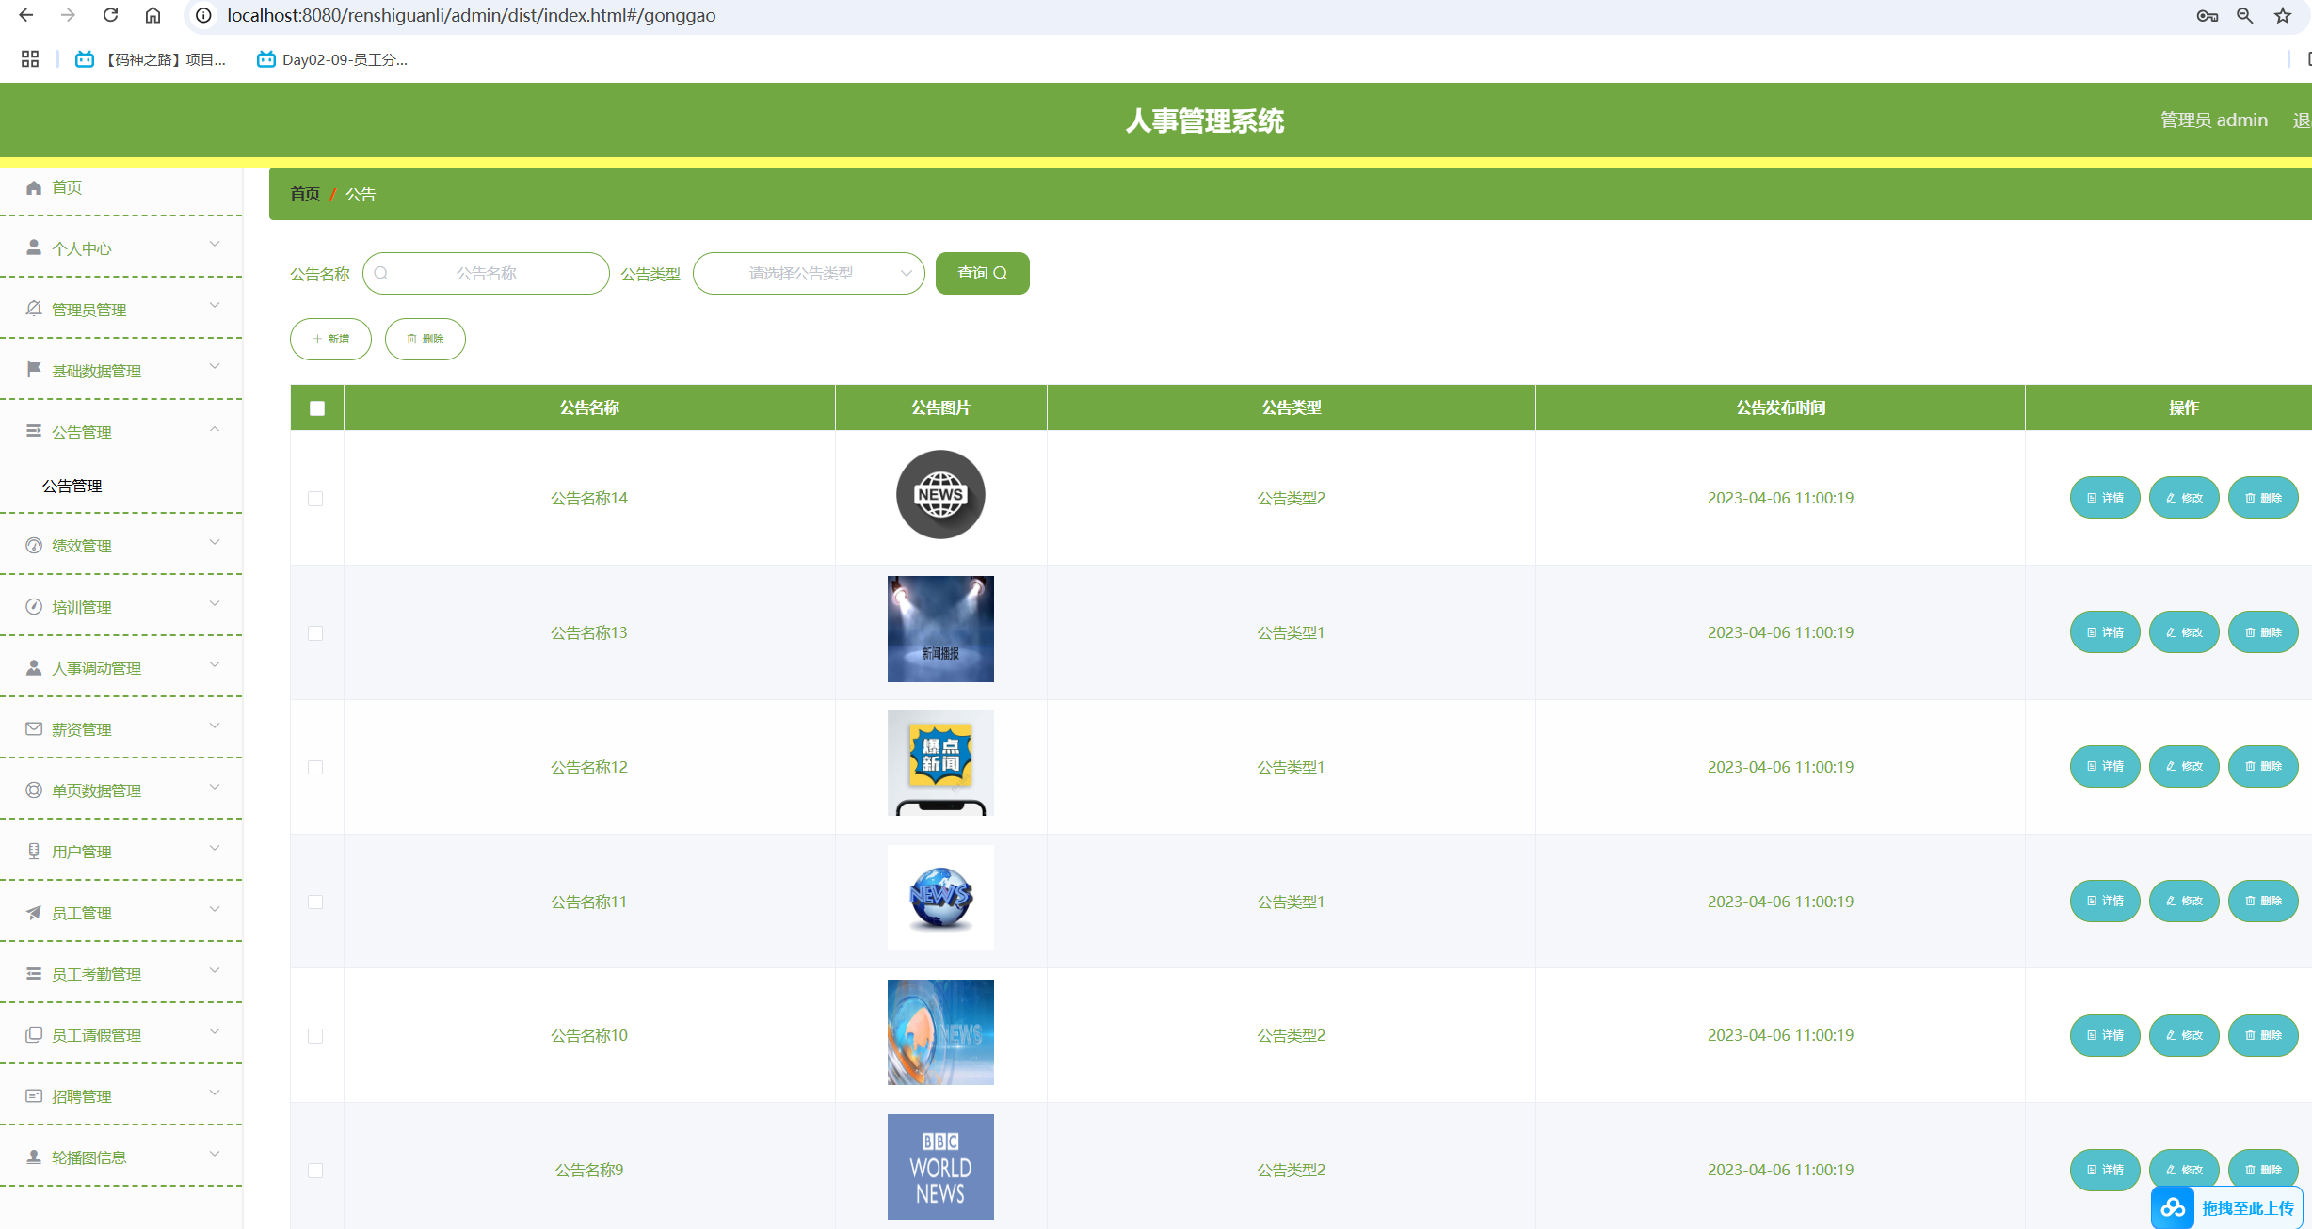Check the row checkbox for 公告名称14
This screenshot has height=1229, width=2312.
tap(315, 498)
